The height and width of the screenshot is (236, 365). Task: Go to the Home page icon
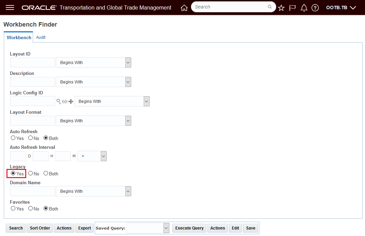[184, 8]
